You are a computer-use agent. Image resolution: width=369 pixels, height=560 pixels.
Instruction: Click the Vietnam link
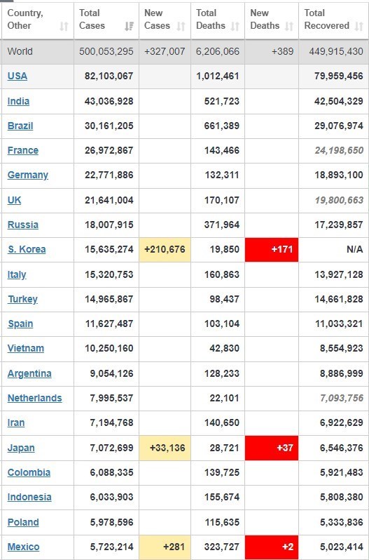(x=26, y=348)
